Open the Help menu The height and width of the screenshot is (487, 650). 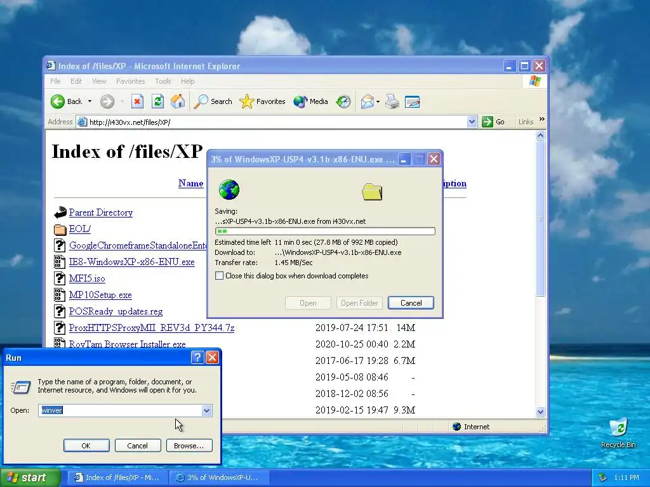[187, 81]
